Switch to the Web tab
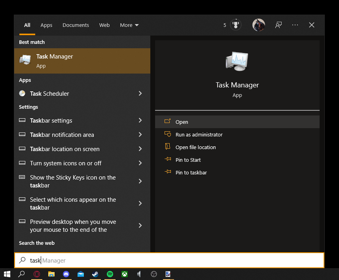The image size is (339, 280). (x=104, y=25)
